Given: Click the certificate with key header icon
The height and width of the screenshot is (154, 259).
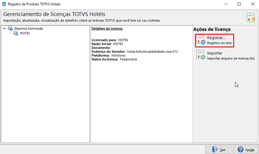Looking at the screenshot, I should pyautogui.click(x=251, y=18).
